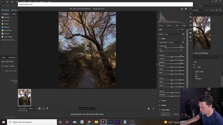Toggle full screen mode icon

191,9
